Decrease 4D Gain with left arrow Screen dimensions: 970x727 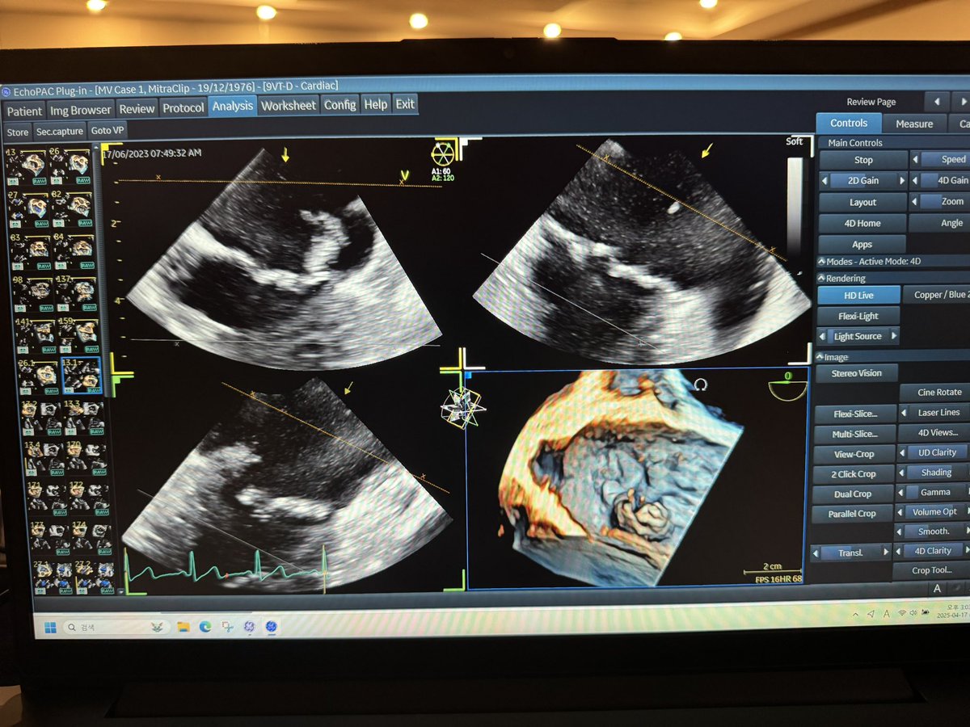click(x=916, y=181)
